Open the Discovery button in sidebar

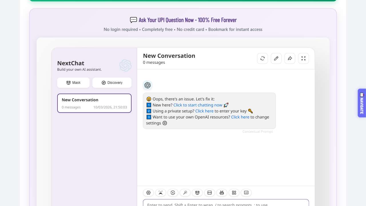pos(112,83)
